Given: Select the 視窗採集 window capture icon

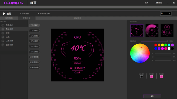Looking at the screenshot, I should (3, 45).
